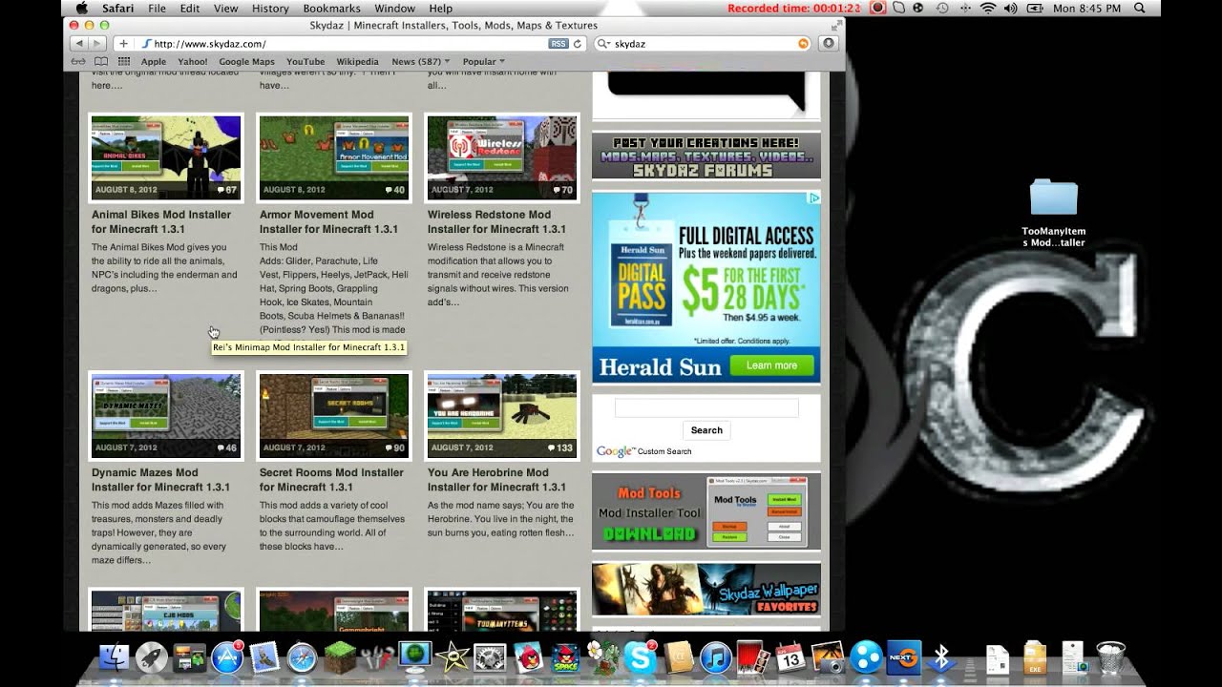Click the Safari full screen arrows icon

tap(836, 25)
